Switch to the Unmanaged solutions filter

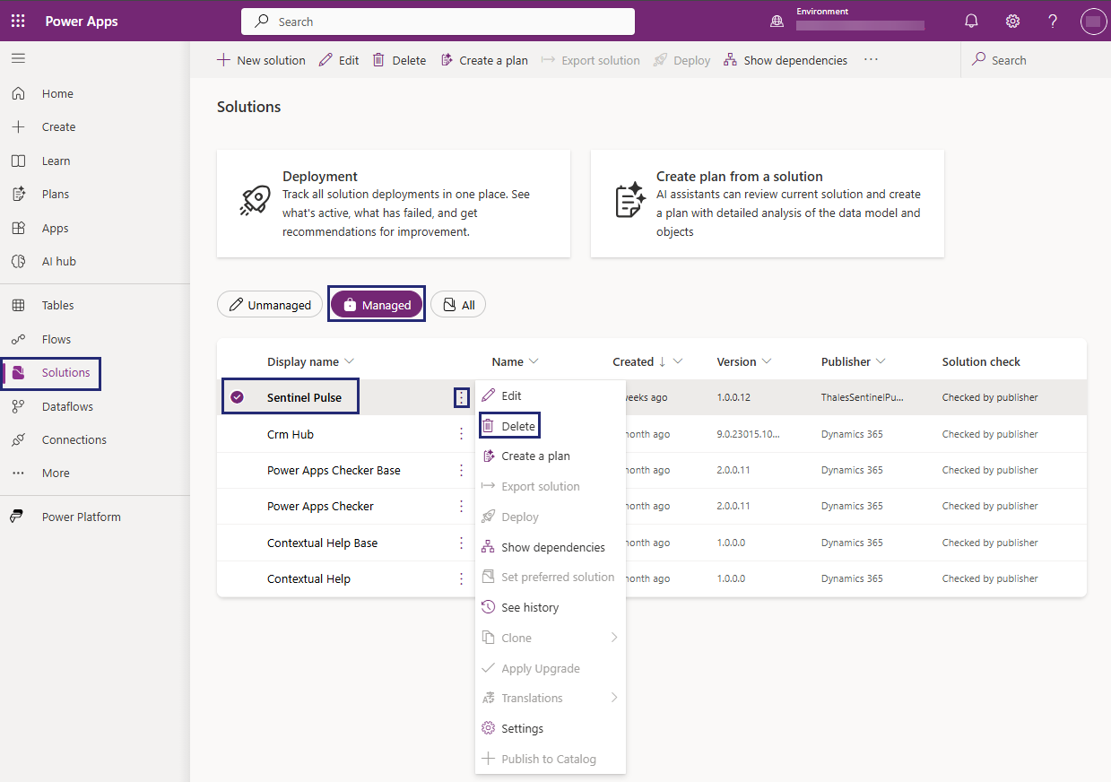pyautogui.click(x=270, y=305)
